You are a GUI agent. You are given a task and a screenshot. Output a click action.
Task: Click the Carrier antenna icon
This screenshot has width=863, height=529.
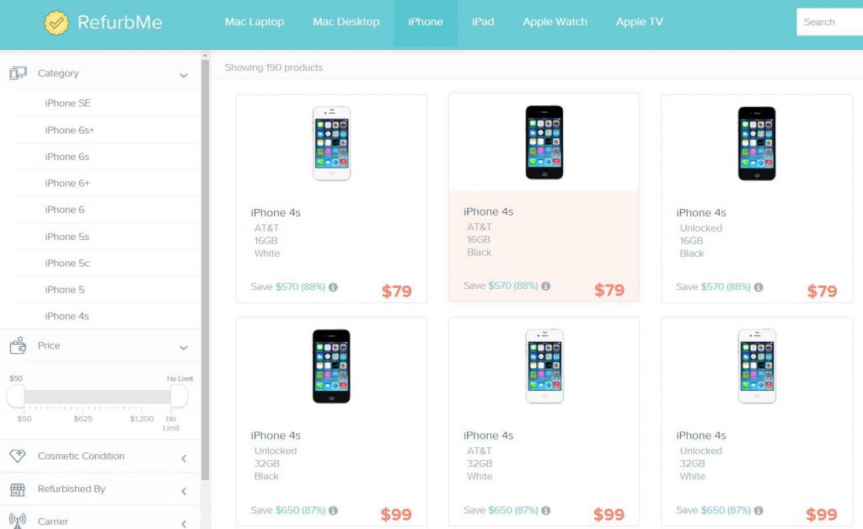tap(18, 521)
